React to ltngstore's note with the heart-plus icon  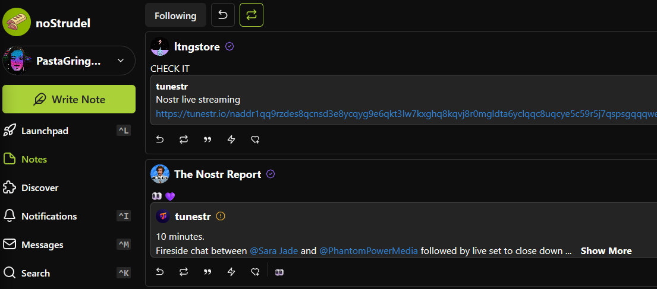255,139
